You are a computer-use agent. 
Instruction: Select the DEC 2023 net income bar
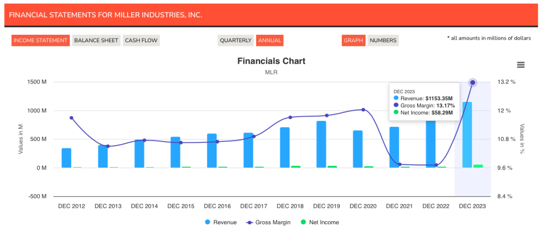pos(478,166)
